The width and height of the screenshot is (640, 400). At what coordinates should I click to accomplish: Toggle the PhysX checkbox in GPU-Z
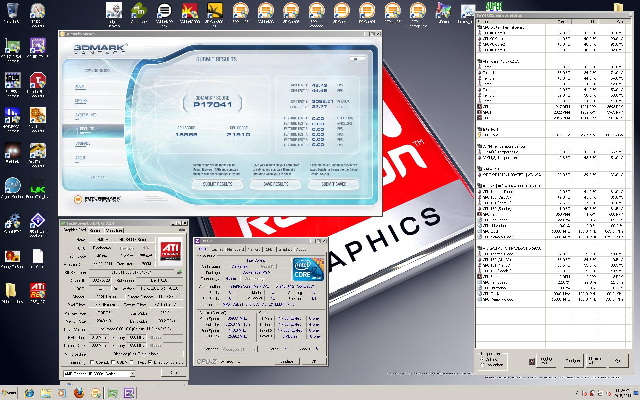tap(132, 362)
